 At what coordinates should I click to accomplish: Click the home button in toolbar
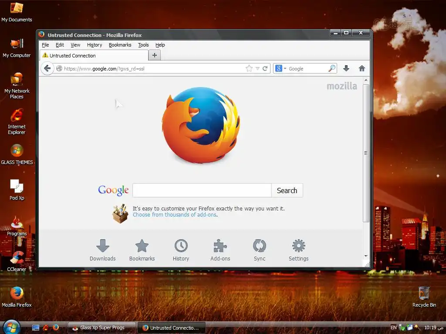pos(362,68)
